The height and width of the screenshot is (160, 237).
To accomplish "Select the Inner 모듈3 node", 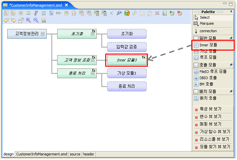I will [127, 60].
